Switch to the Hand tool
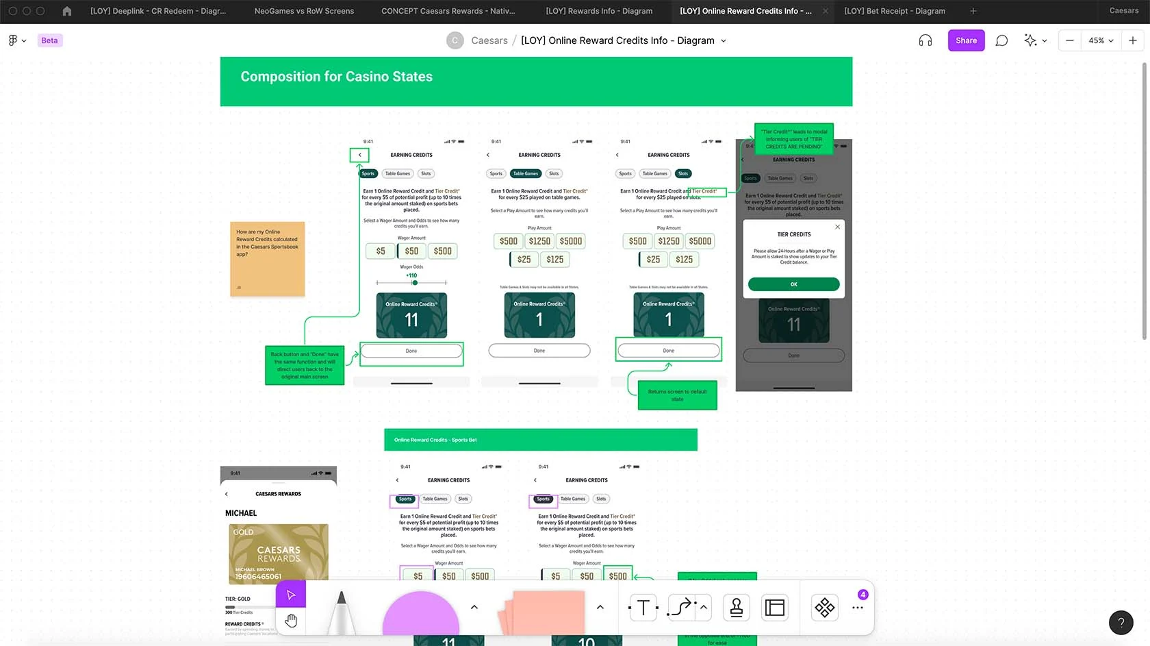Viewport: 1150px width, 646px height. (x=291, y=621)
